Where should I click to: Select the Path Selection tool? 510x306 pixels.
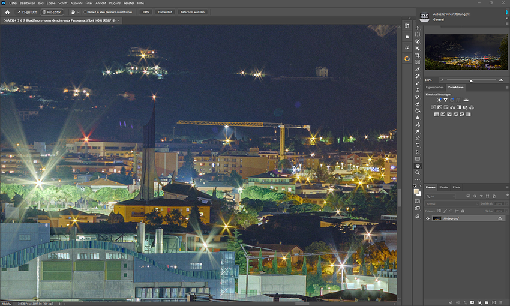(418, 152)
